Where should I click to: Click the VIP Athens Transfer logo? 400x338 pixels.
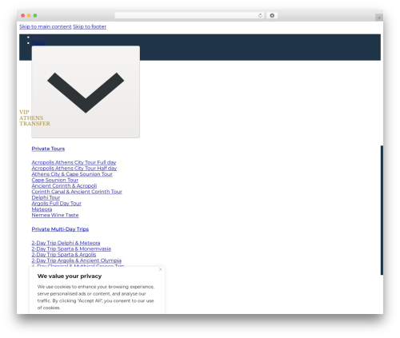point(34,117)
